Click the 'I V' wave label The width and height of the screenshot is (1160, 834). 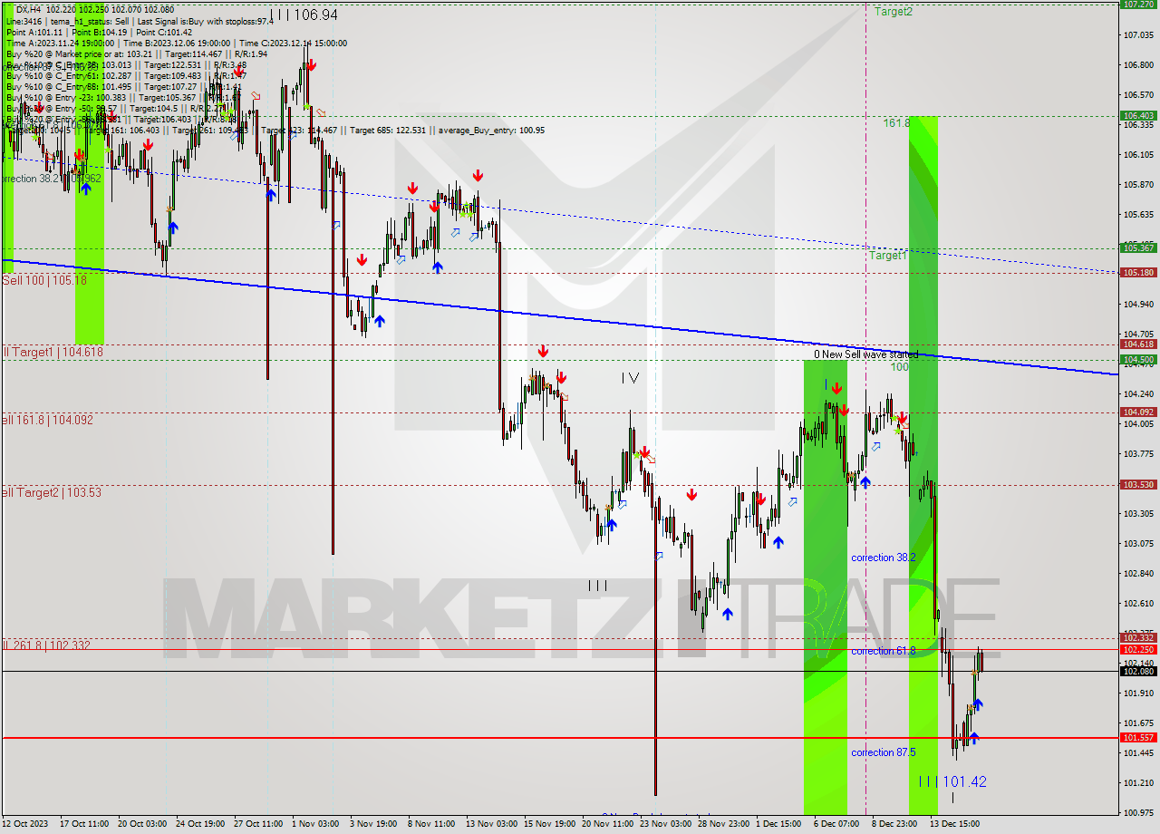pyautogui.click(x=630, y=378)
